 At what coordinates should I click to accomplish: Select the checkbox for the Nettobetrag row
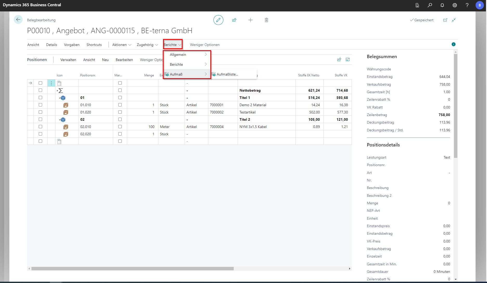coord(40,90)
